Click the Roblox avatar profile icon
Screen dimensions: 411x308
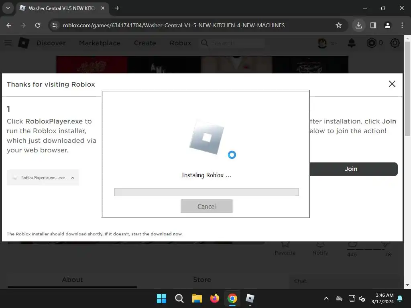coord(322,43)
